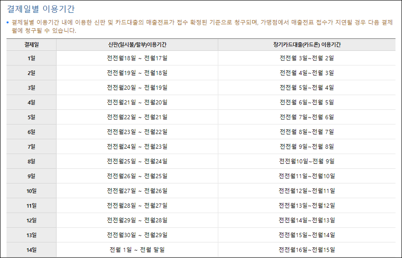Screen dimensions: 402x258
Task: Click the cell '전전월21일 ~ 전월20일'
Action: point(137,102)
